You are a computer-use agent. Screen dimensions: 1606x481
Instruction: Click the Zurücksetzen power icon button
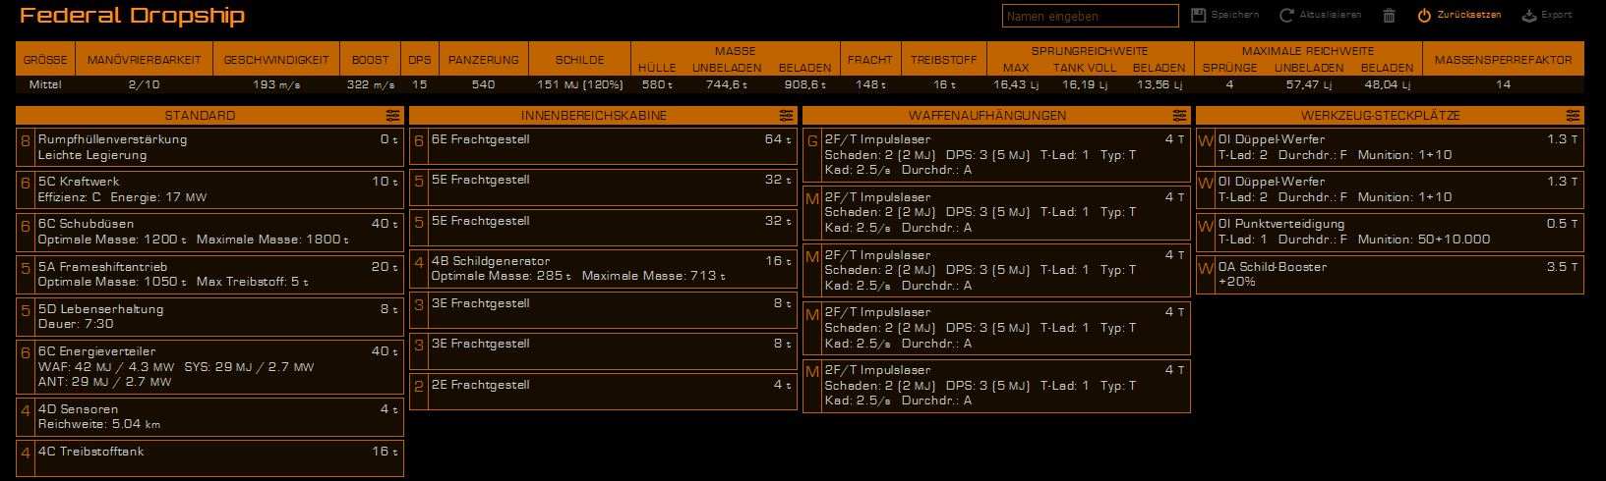coord(1458,16)
